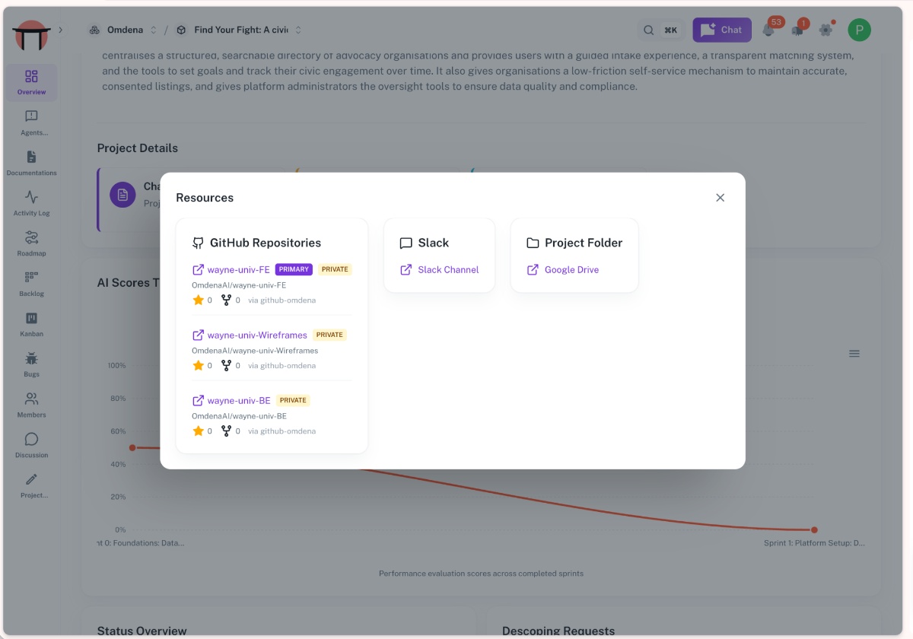Close the Resources dialog
This screenshot has height=639, width=913.
(x=720, y=197)
